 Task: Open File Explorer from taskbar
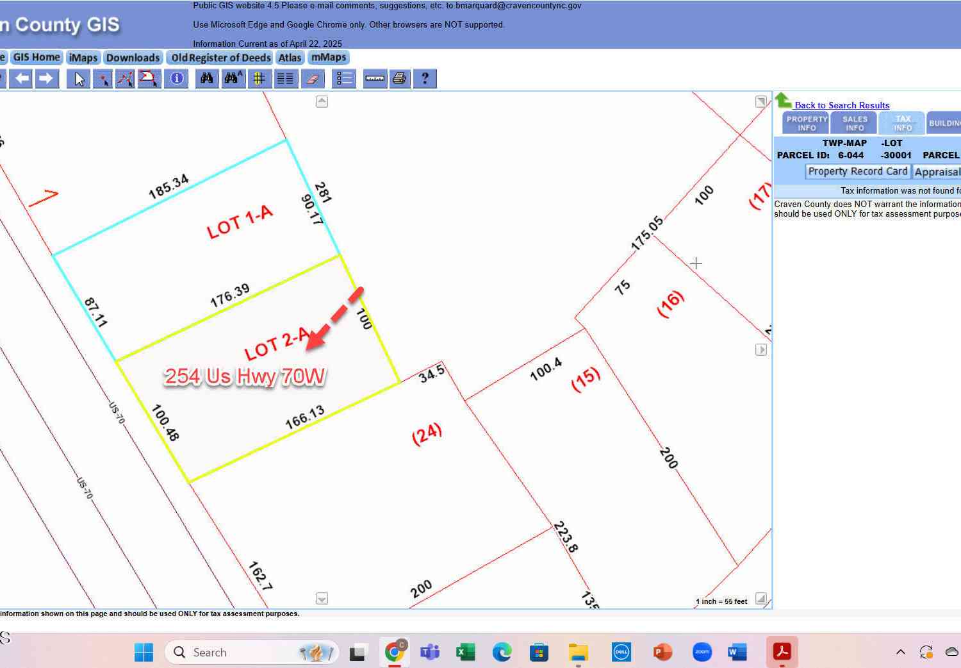578,653
